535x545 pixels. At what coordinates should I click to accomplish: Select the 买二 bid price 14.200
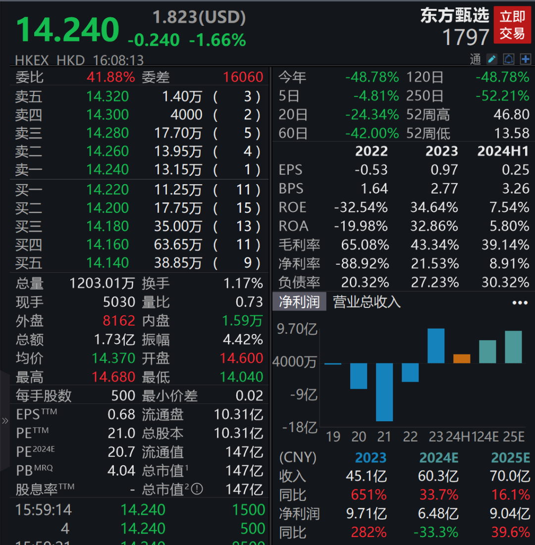(107, 208)
